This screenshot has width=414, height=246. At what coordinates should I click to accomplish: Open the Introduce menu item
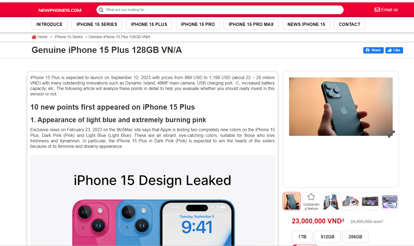pos(50,25)
